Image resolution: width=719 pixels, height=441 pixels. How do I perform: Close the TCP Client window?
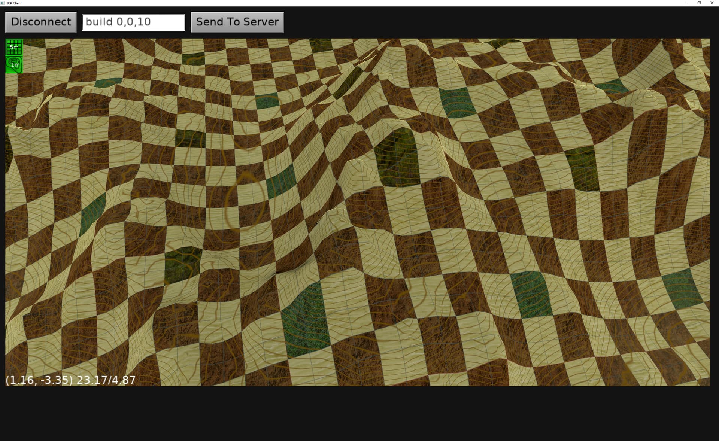pos(712,3)
